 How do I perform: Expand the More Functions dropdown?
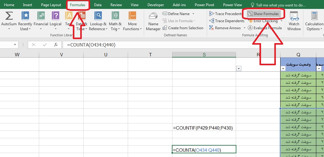(x=132, y=21)
